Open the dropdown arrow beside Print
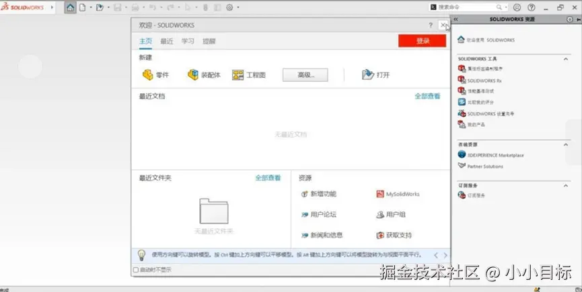The width and height of the screenshot is (582, 292). pos(144,7)
